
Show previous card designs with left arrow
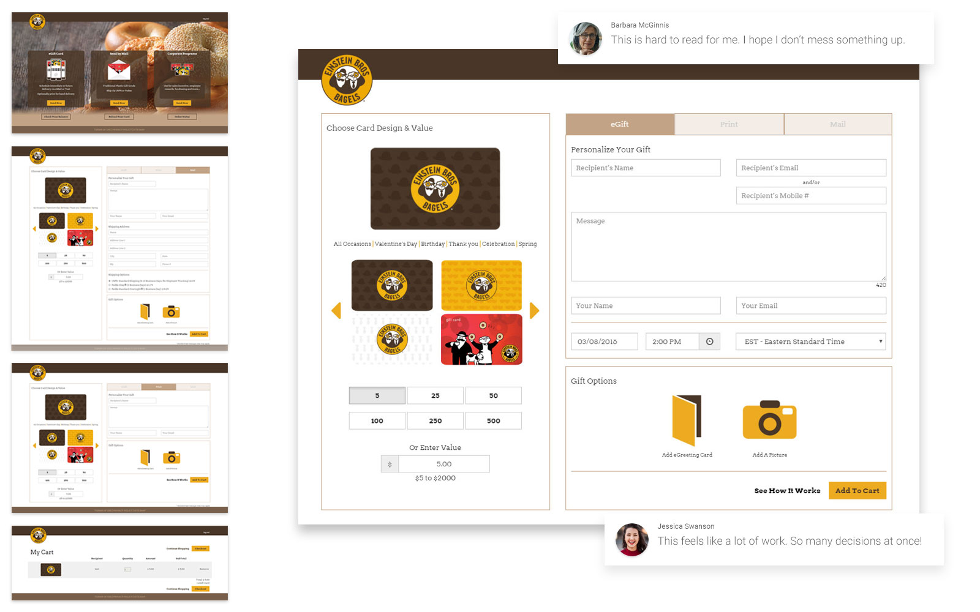coord(336,310)
